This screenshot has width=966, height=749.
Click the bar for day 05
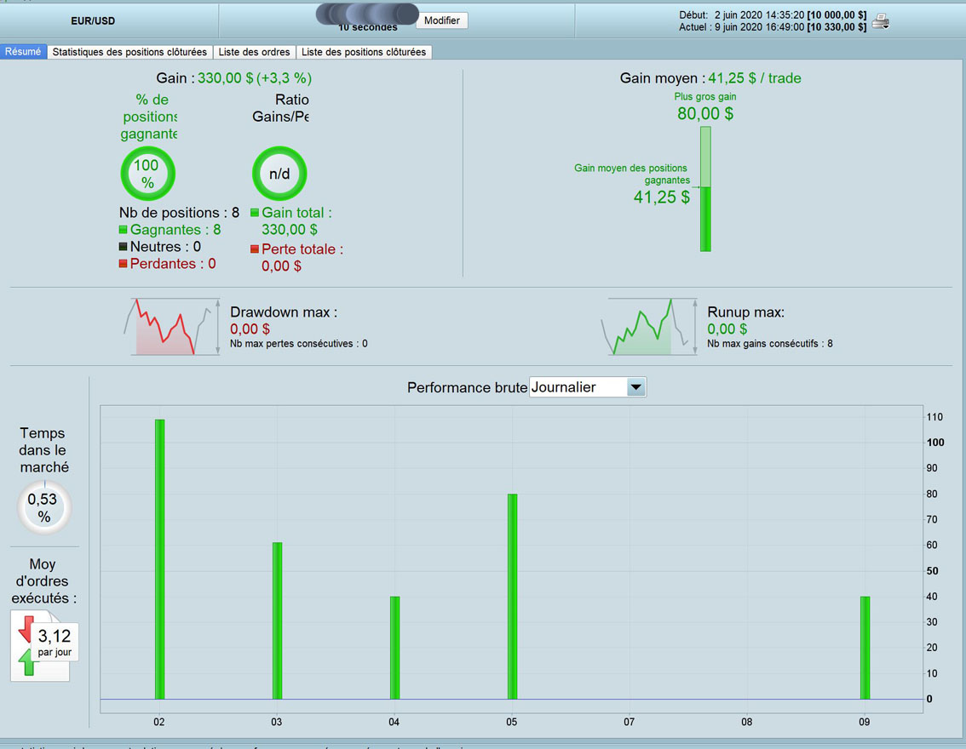513,597
